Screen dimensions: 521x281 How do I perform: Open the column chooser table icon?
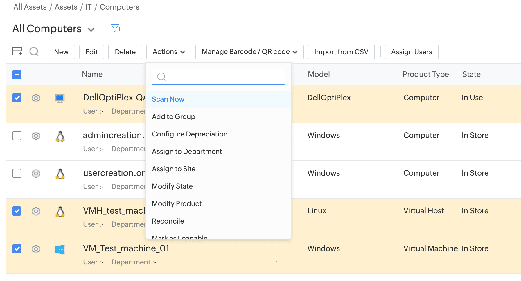[x=17, y=51]
